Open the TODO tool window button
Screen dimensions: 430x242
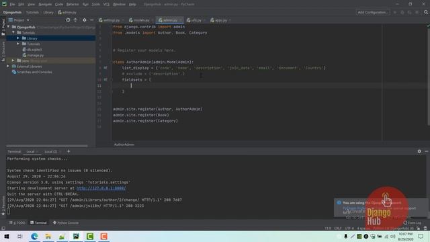point(17,223)
